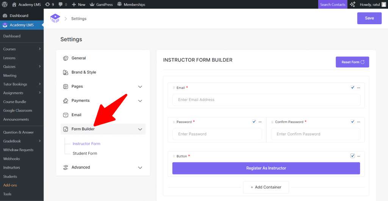This screenshot has width=388, height=201.
Task: Expand the Pages settings chevron
Action: [x=140, y=87]
